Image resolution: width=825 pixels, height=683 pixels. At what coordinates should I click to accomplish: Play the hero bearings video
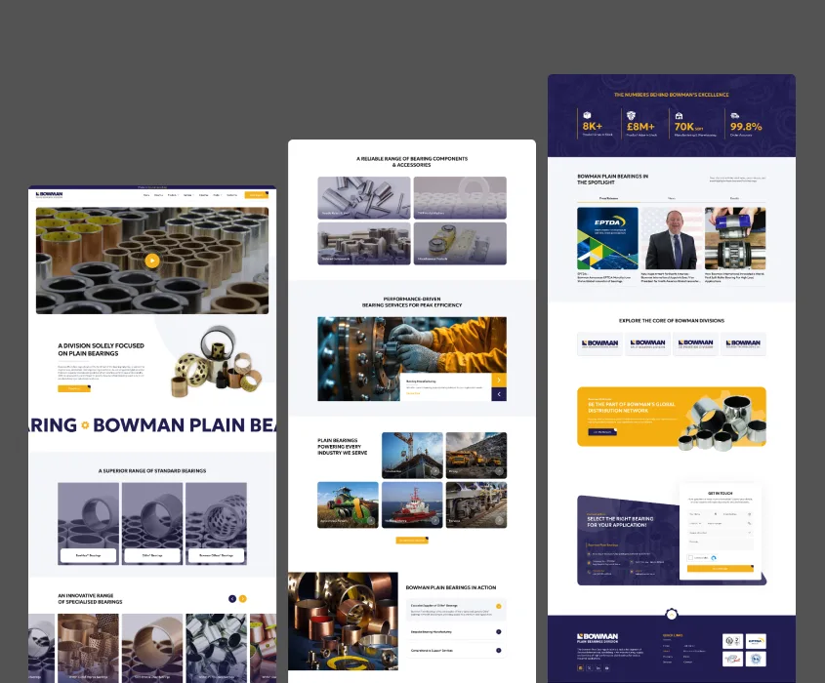[152, 261]
